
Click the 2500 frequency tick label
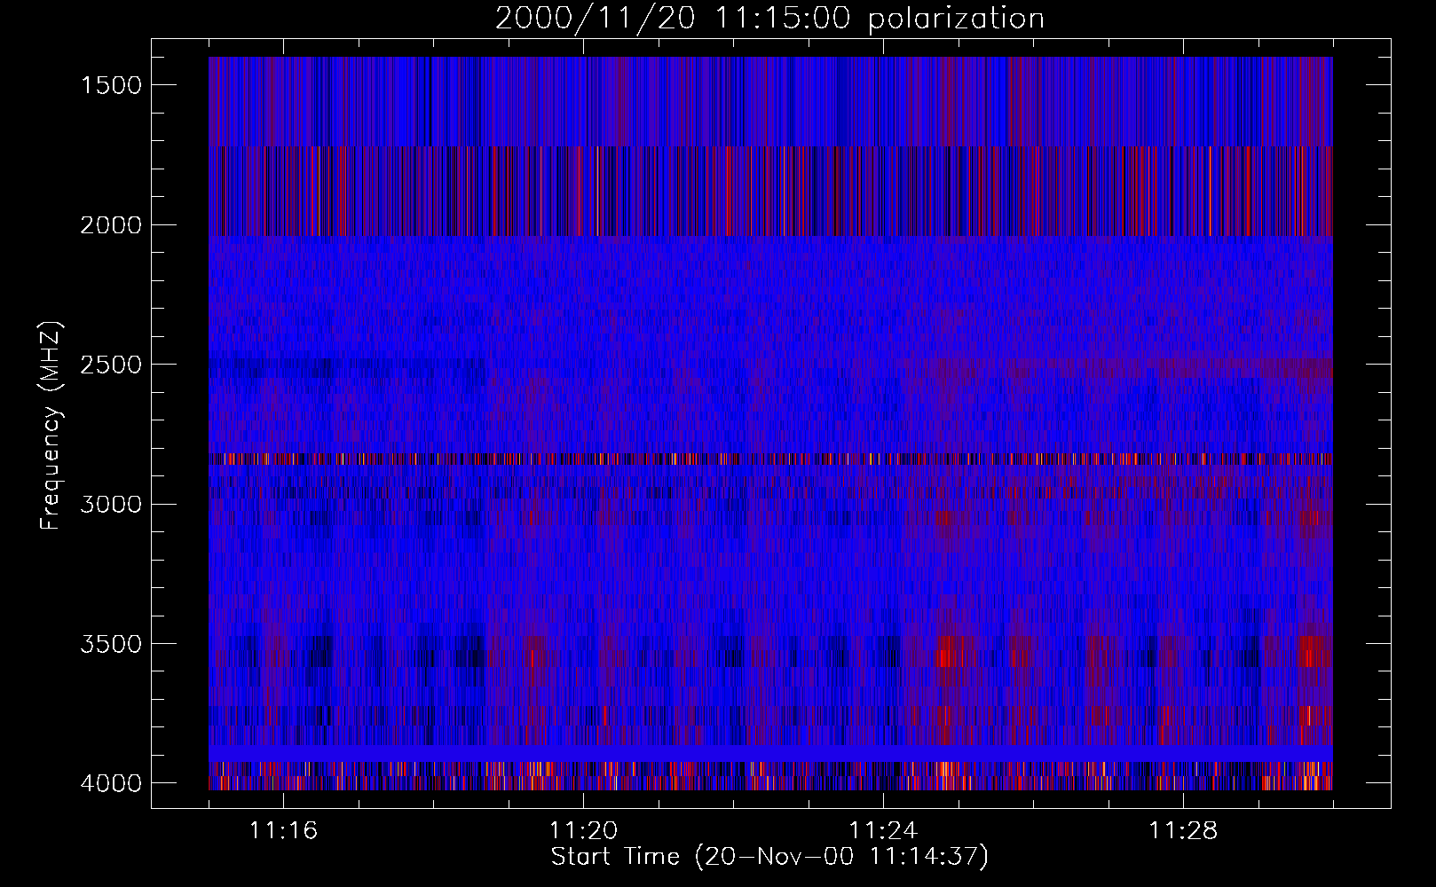click(x=111, y=365)
